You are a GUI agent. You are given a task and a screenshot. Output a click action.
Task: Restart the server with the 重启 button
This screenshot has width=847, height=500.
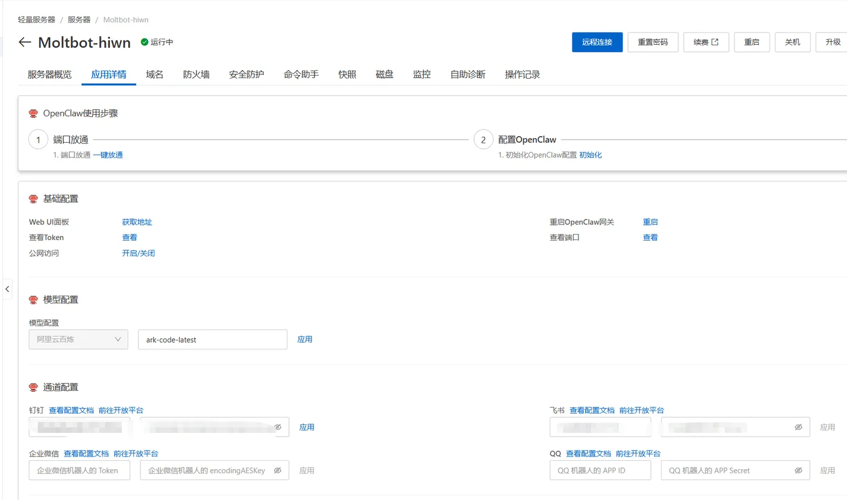point(752,42)
